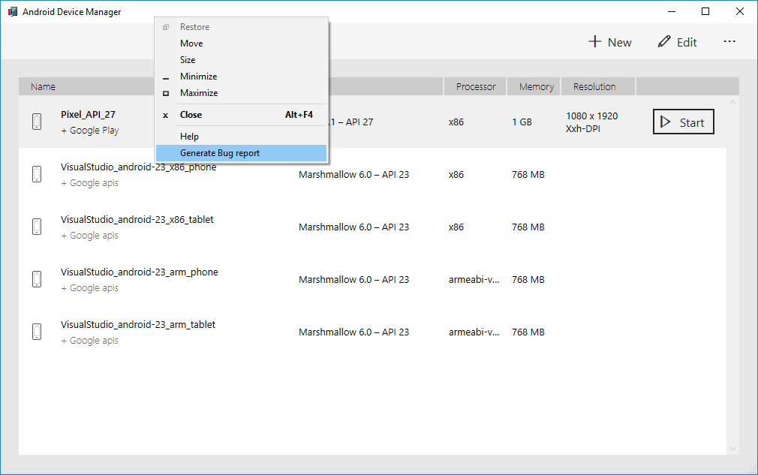Select VisualStudio_android-23_x86_tablet device row
The height and width of the screenshot is (475, 758).
click(372, 227)
